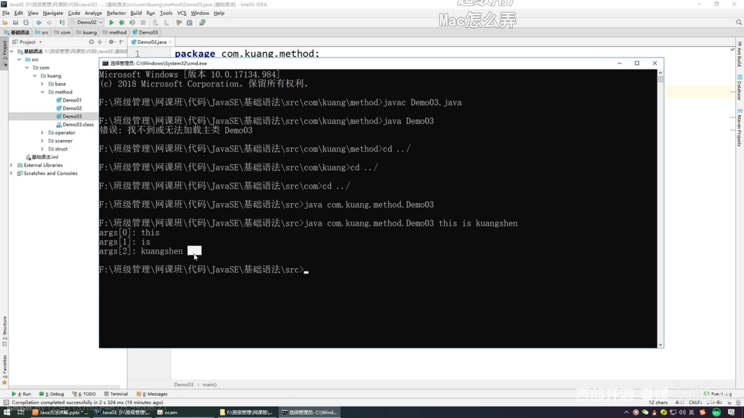Open the Analyze menu
This screenshot has width=744, height=418.
93,13
